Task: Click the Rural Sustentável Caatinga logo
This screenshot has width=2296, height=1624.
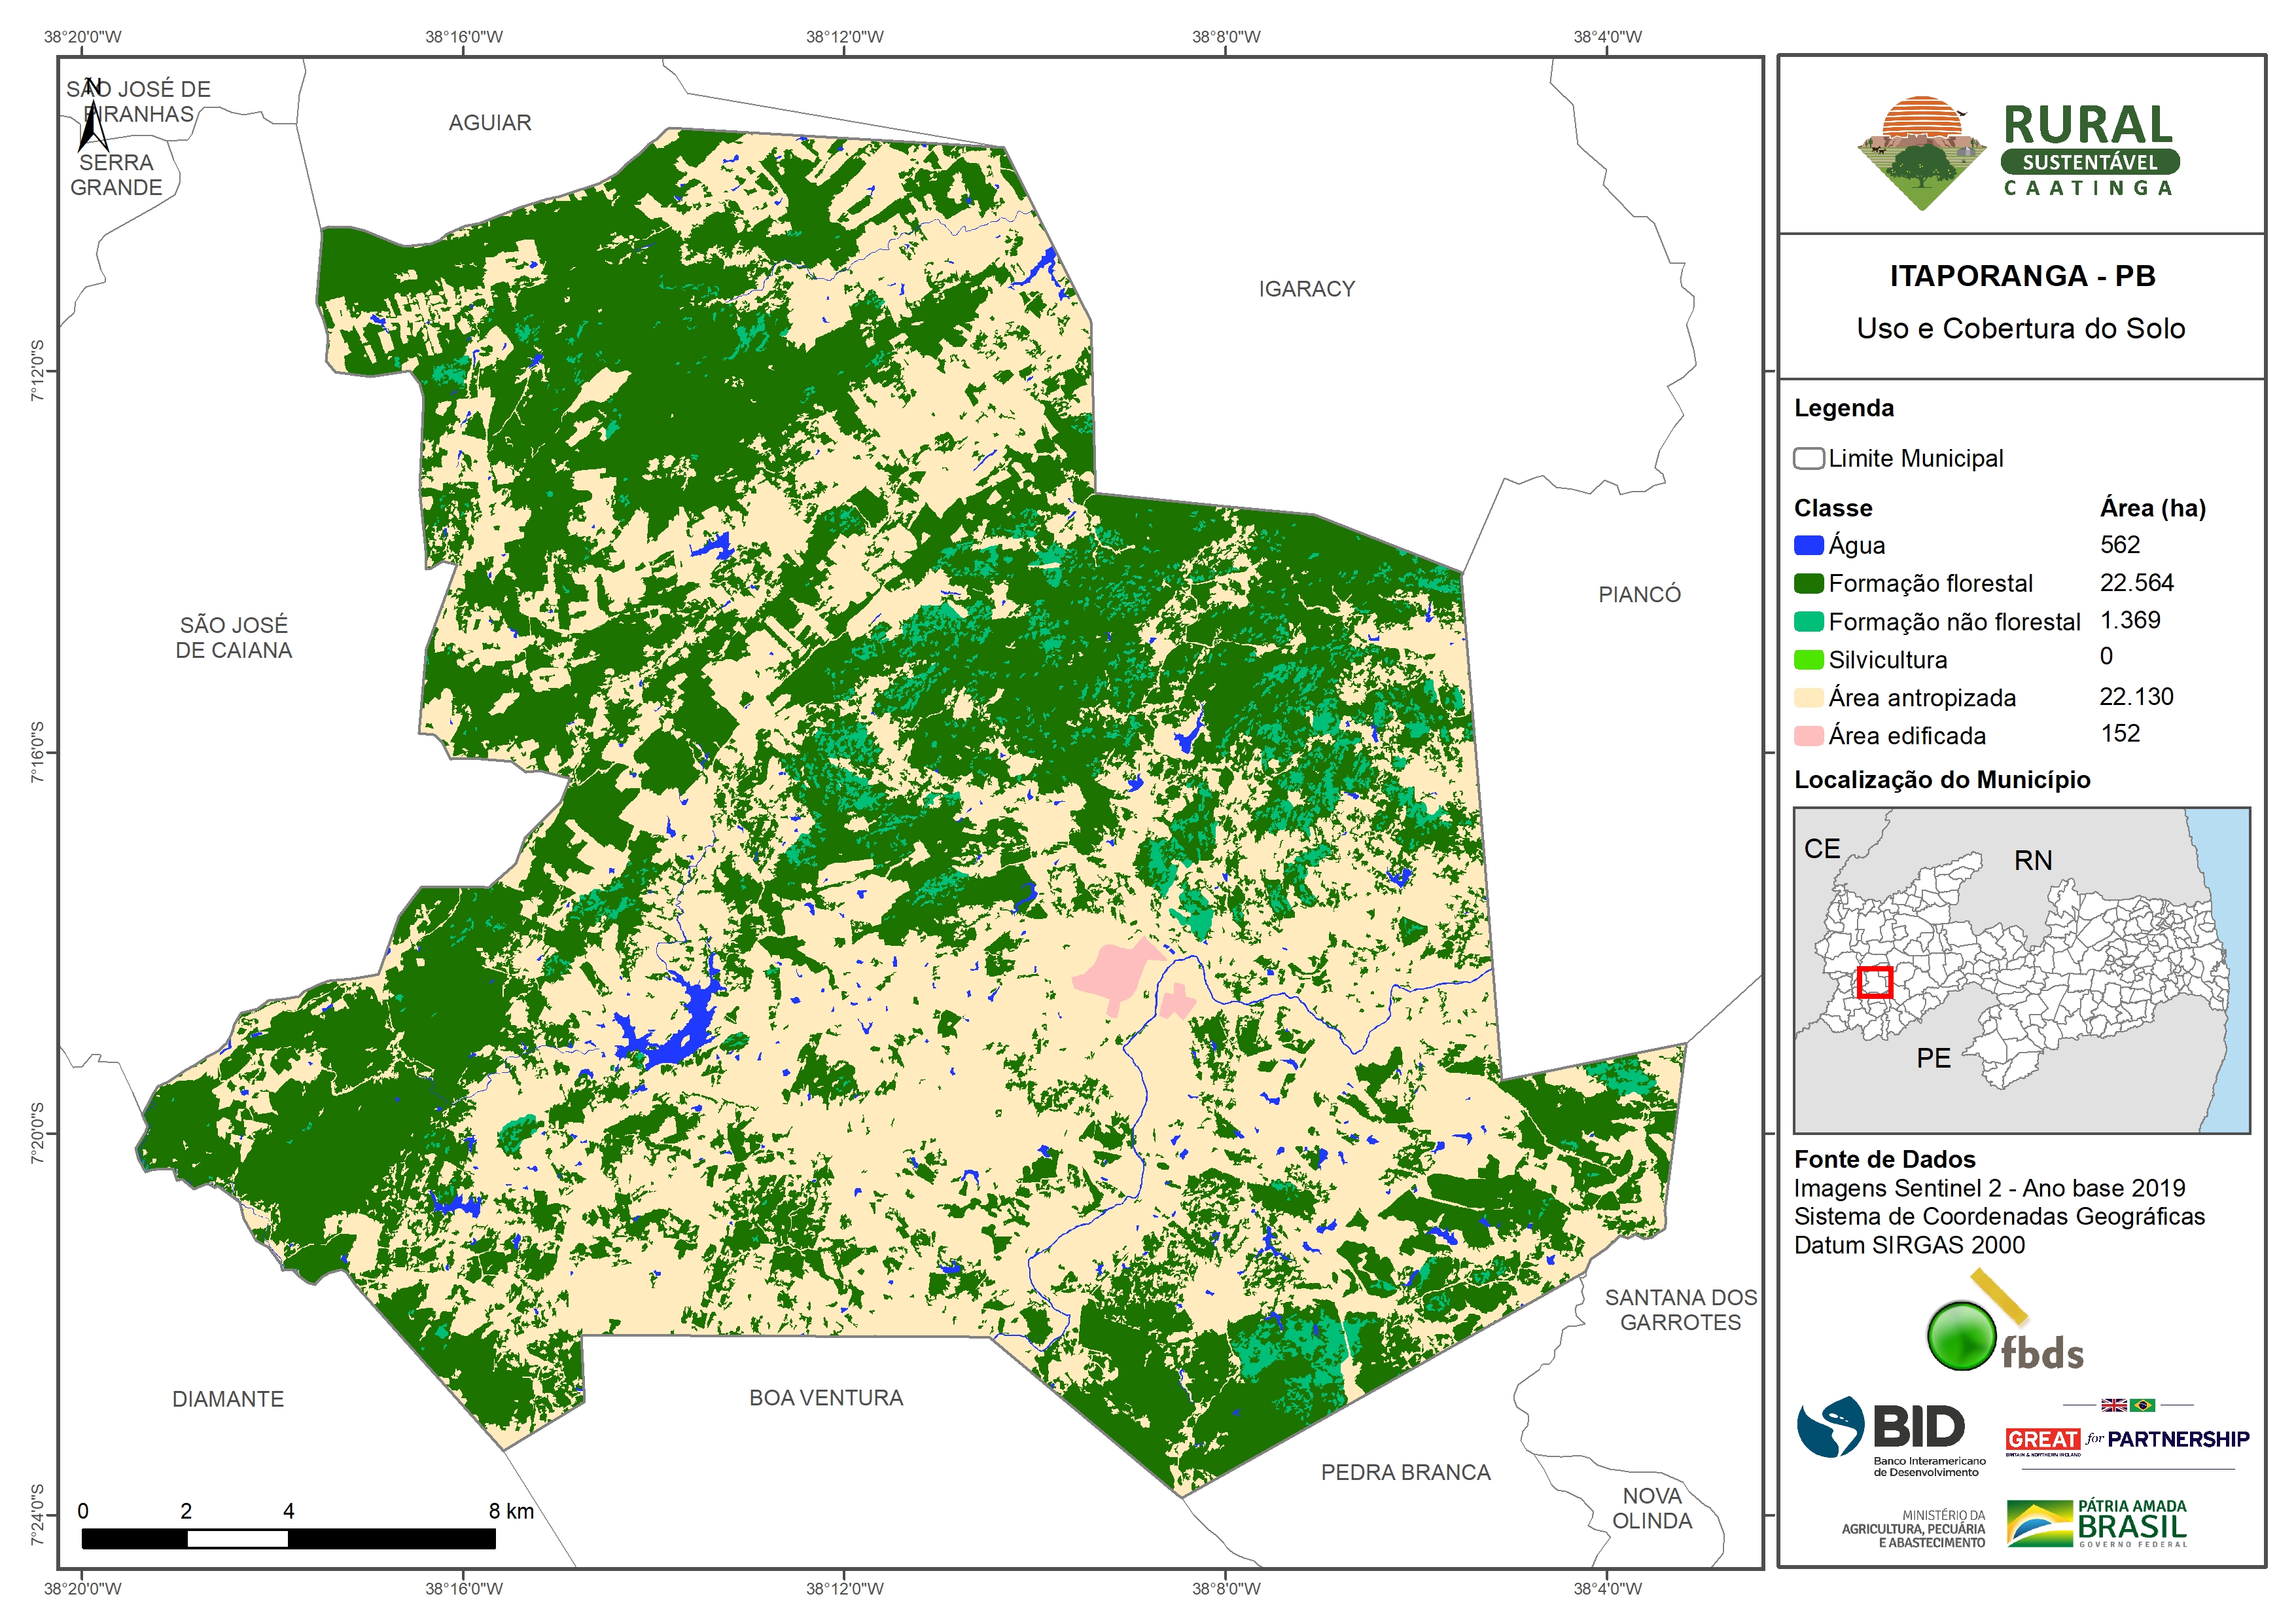Action: (2020, 153)
